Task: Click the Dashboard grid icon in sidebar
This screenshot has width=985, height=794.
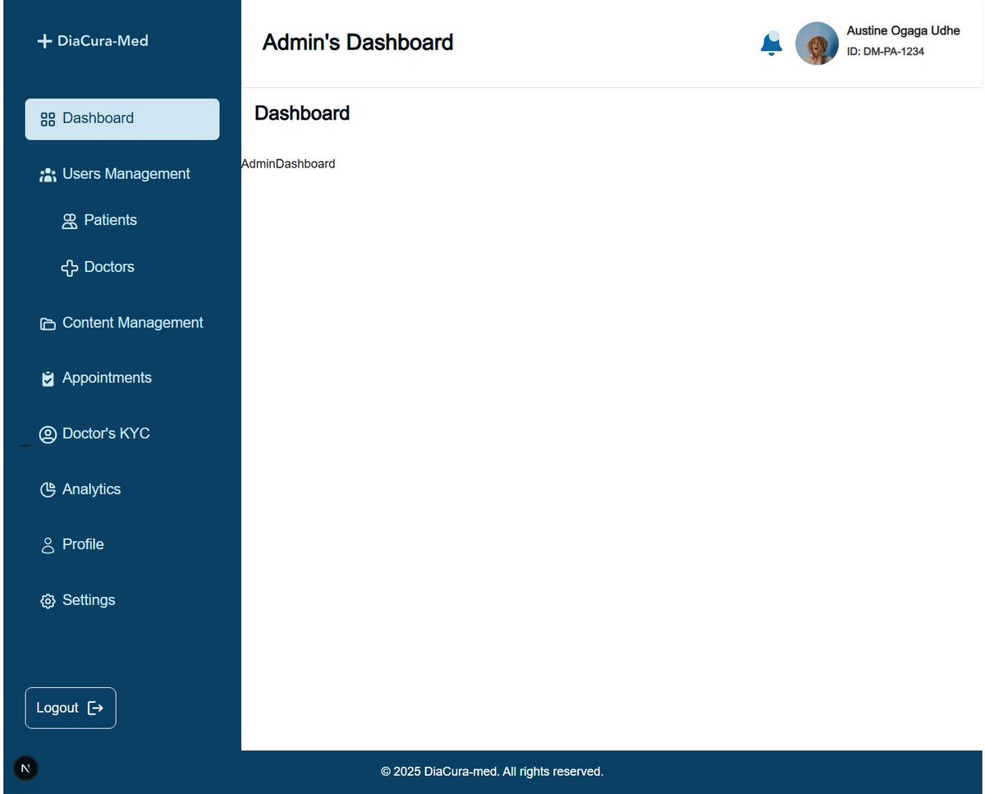Action: click(x=48, y=119)
